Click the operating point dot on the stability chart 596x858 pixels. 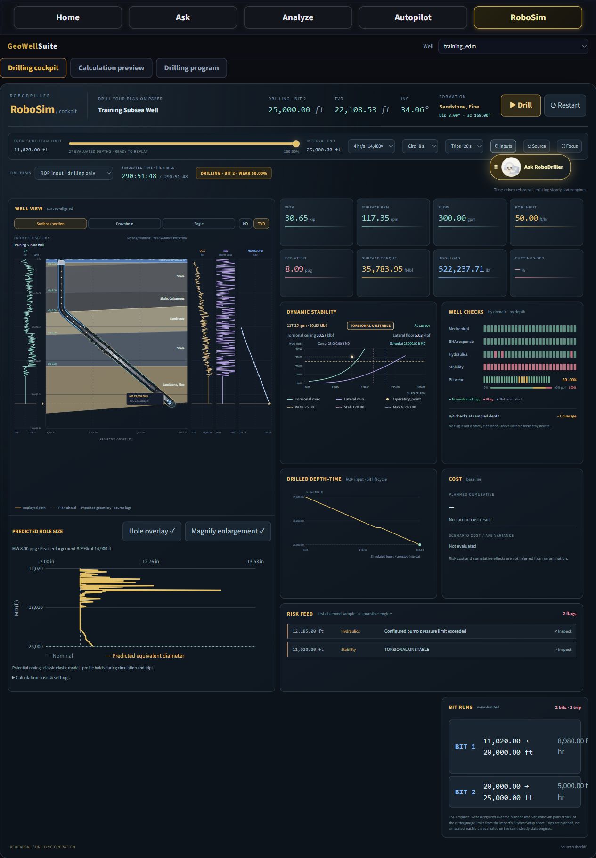click(x=352, y=357)
